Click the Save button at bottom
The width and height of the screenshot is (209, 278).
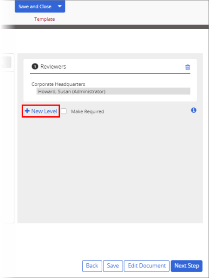113,266
